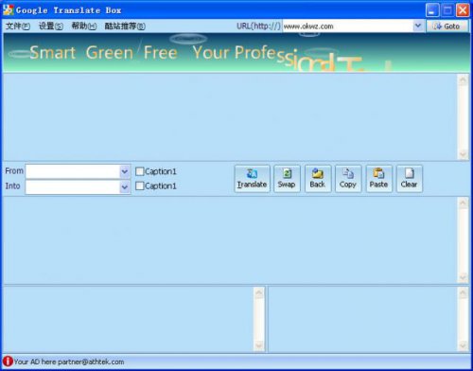The image size is (473, 371).
Task: Open the 设置(S) menu
Action: coord(51,26)
